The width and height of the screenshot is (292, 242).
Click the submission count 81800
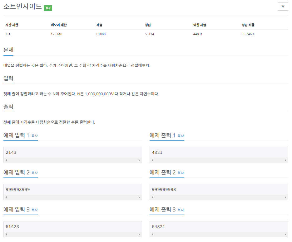coord(101,34)
